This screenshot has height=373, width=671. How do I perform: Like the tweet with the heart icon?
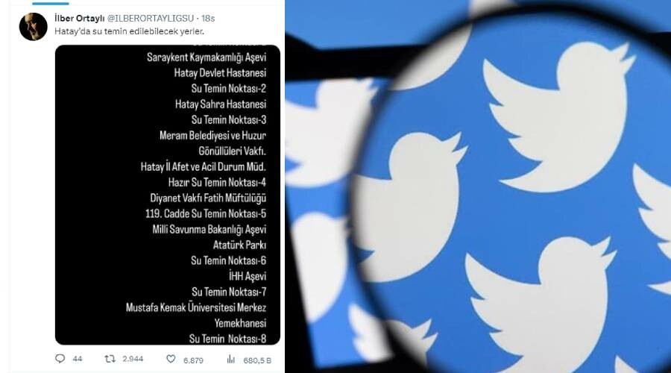click(x=171, y=359)
